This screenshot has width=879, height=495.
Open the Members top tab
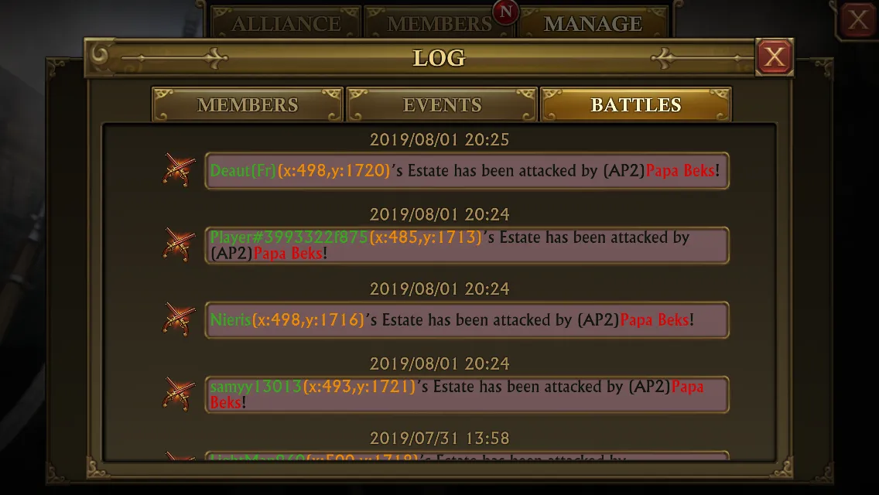pyautogui.click(x=439, y=23)
